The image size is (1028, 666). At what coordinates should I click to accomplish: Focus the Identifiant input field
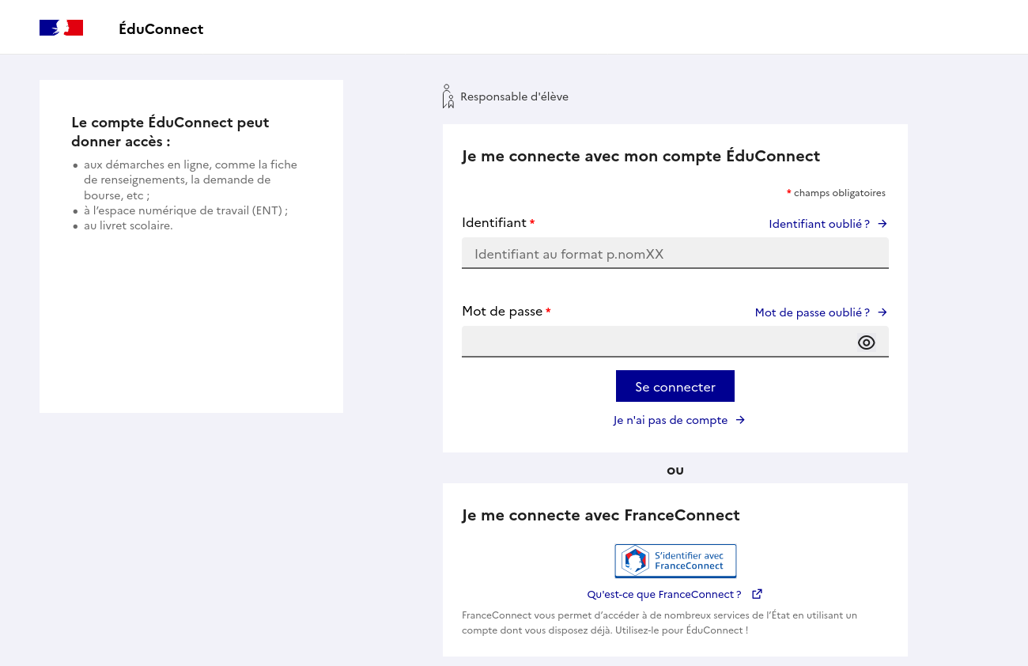coord(675,254)
